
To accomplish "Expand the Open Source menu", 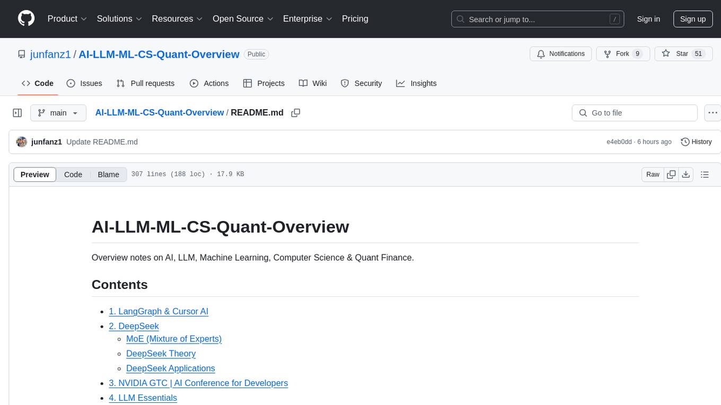I will tap(243, 19).
